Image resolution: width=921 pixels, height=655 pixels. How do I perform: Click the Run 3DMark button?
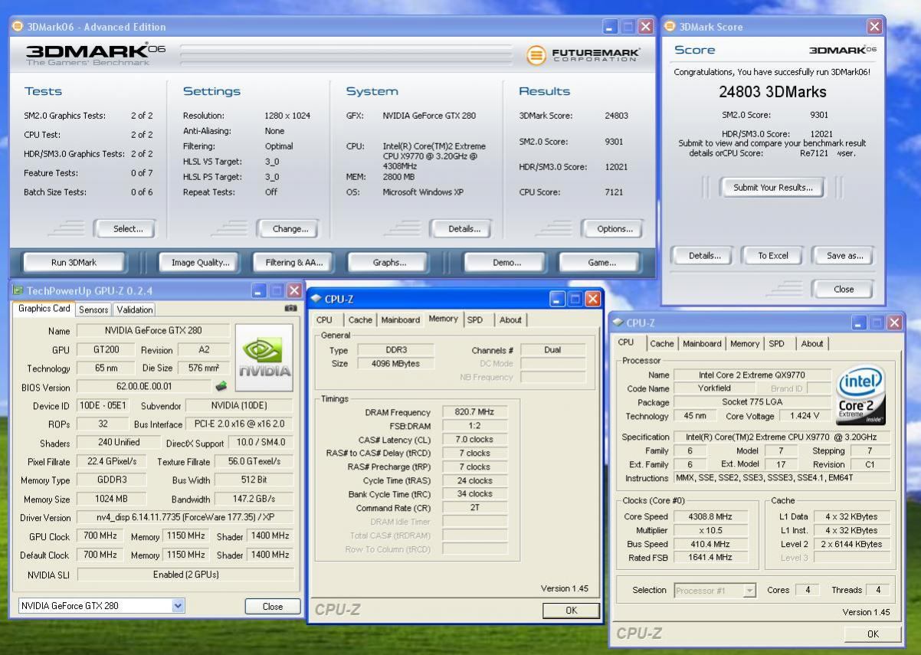[74, 263]
